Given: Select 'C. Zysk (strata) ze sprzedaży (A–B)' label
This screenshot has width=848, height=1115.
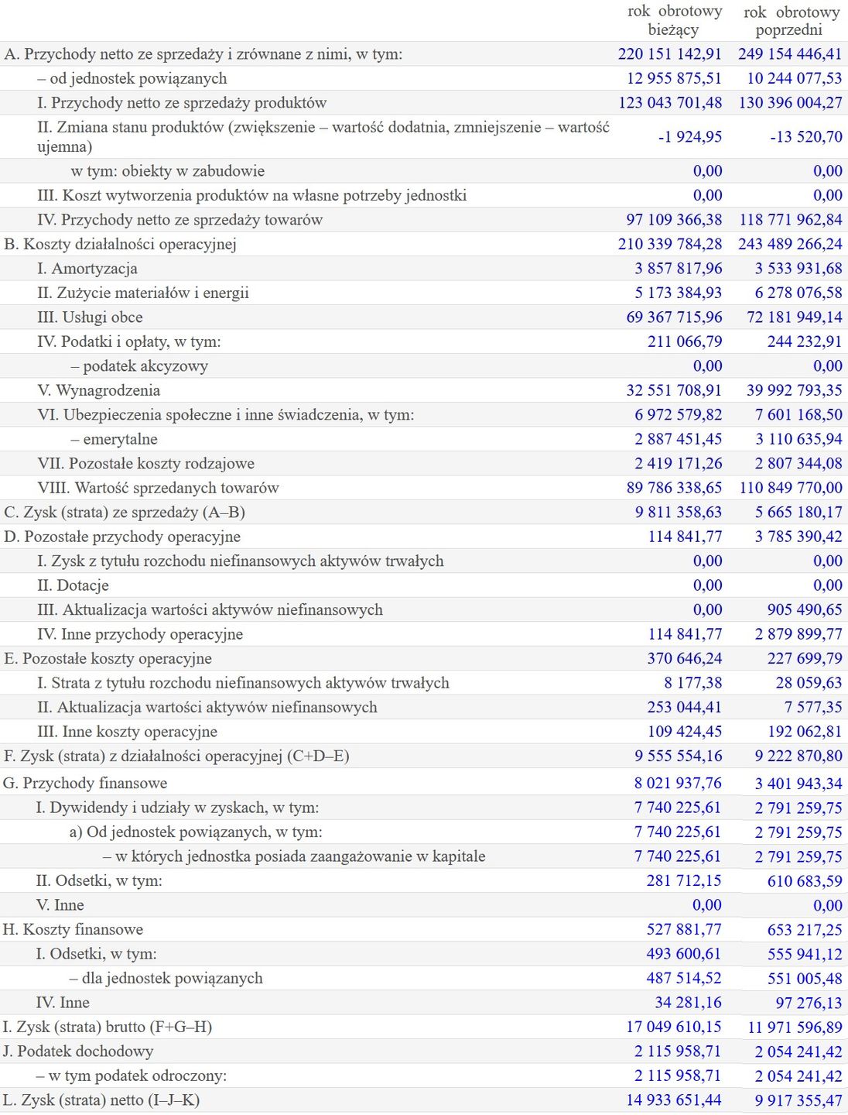Looking at the screenshot, I should pos(125,513).
